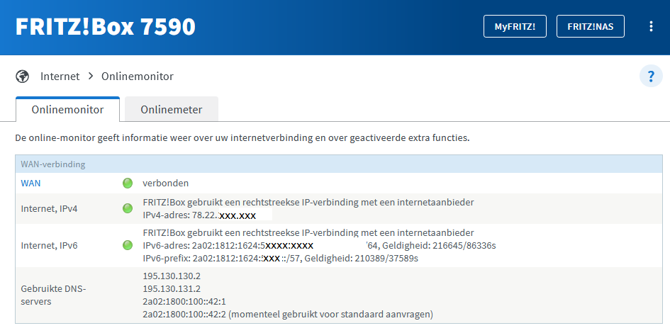Click the IPv4-adres line

200,215
